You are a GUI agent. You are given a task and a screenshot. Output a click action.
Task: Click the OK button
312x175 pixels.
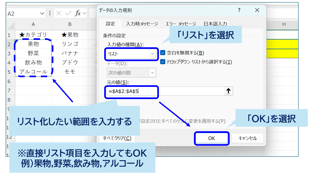click(212, 138)
